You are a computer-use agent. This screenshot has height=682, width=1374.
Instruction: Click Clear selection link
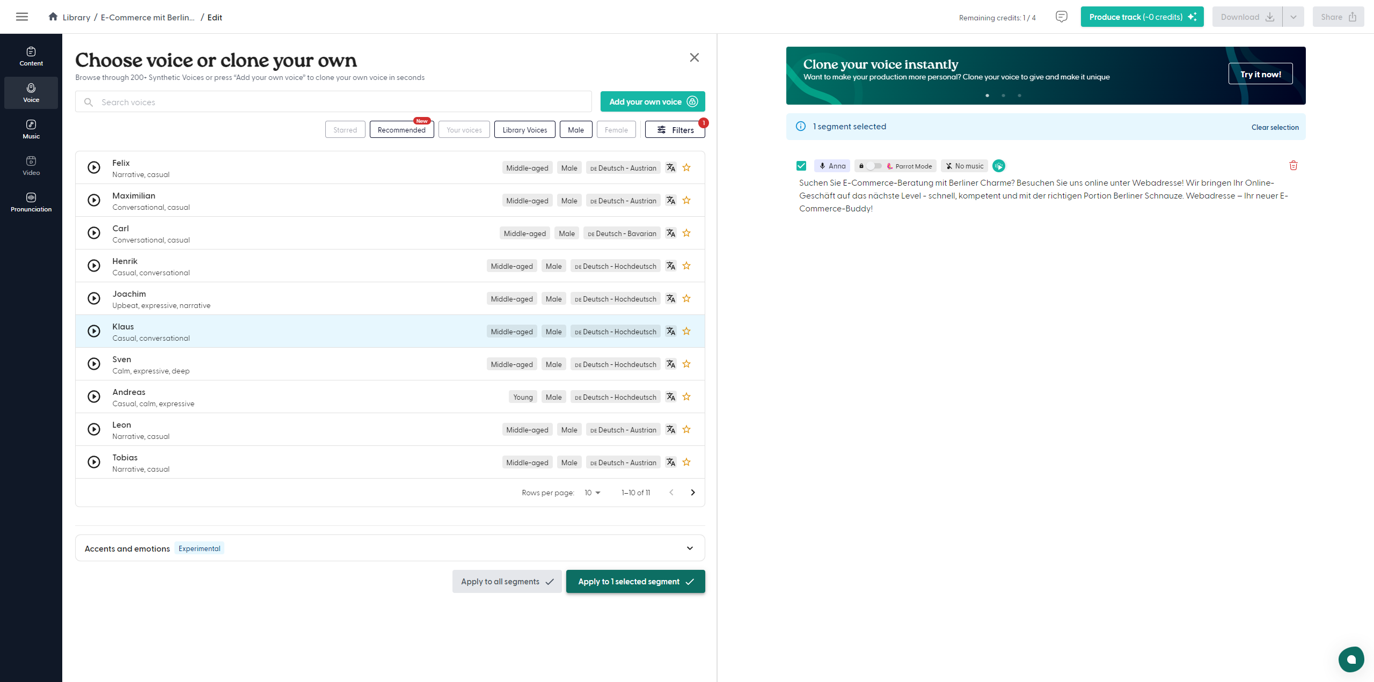coord(1275,127)
